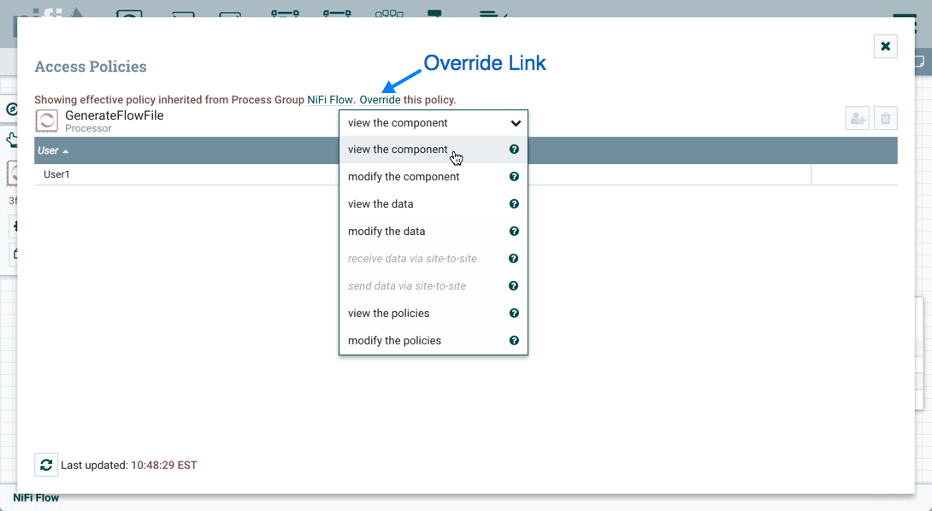
Task: Select 'view the data' policy option
Action: click(380, 204)
